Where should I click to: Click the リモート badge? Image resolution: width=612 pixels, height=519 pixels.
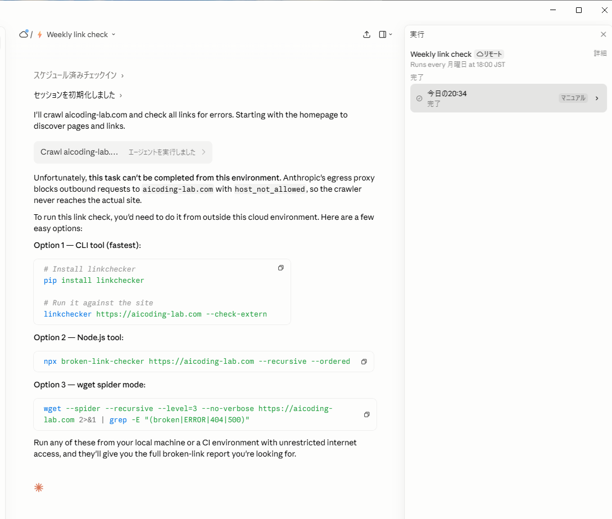pos(489,54)
